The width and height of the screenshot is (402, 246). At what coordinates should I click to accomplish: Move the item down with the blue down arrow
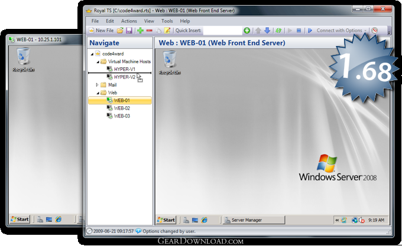pyautogui.click(x=267, y=31)
